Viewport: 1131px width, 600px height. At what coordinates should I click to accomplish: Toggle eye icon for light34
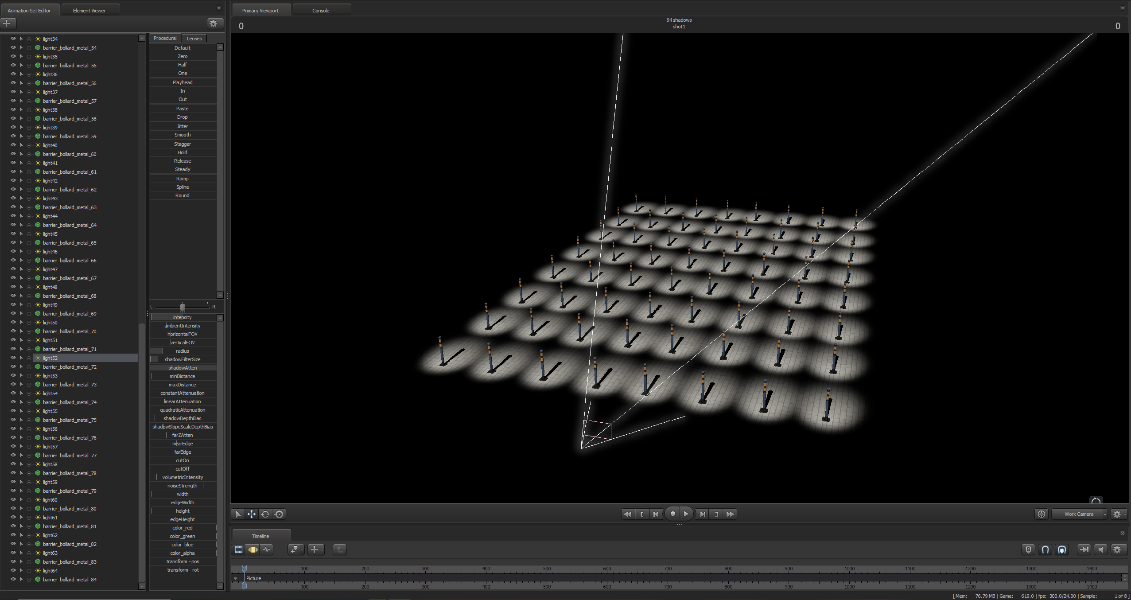point(13,39)
